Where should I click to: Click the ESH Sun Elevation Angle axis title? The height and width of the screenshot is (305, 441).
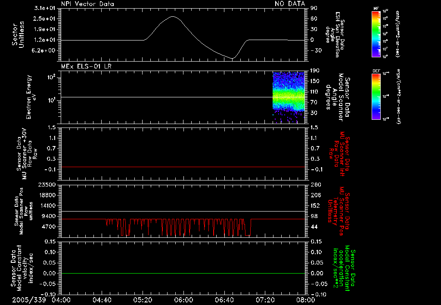pos(335,34)
